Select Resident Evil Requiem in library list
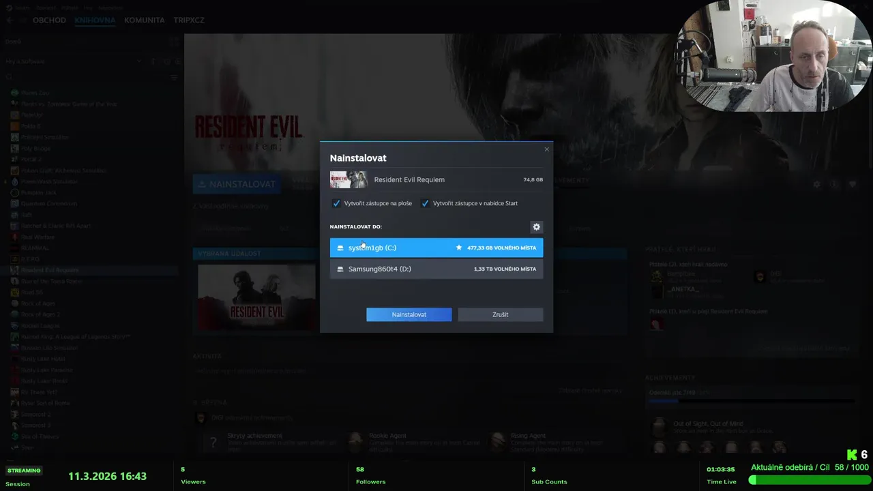Viewport: 873px width, 491px height. click(50, 270)
